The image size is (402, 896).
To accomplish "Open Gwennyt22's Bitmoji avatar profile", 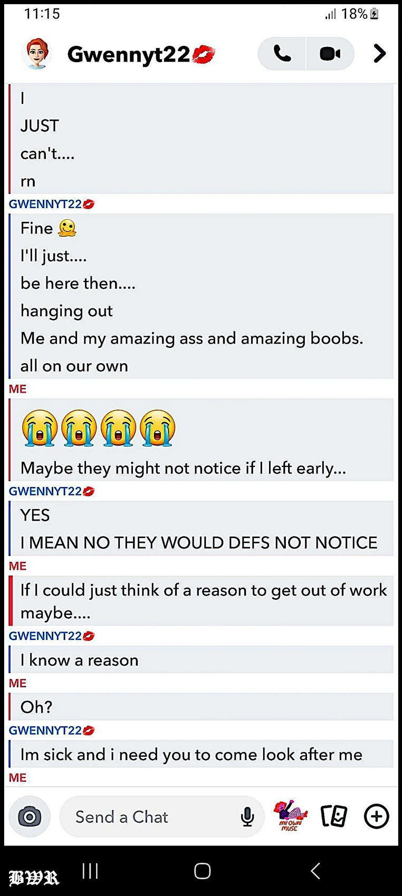I will point(37,53).
